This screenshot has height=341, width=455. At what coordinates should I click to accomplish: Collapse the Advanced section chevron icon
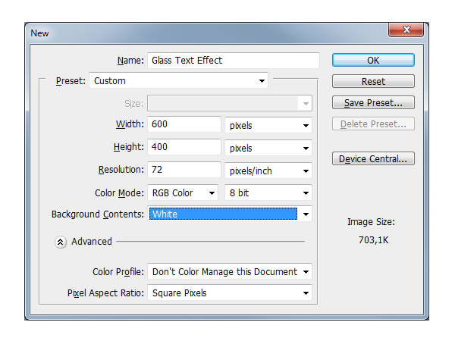tap(60, 242)
